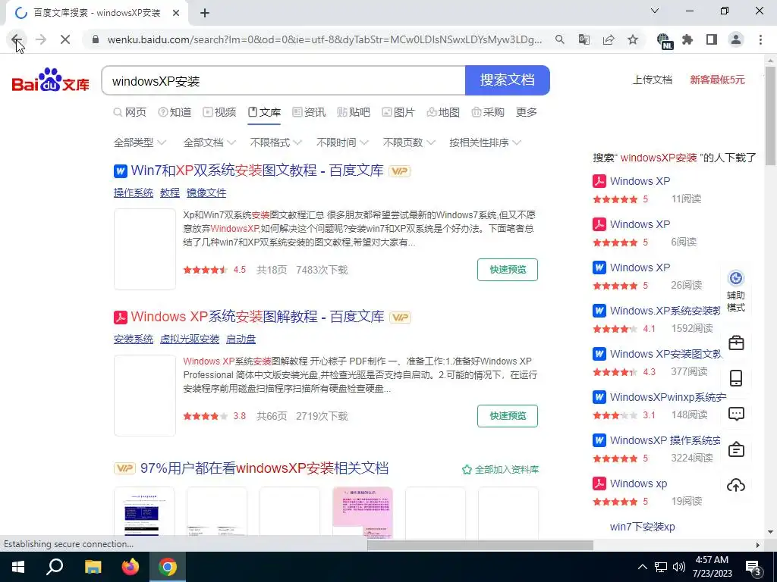Open the Google Translate page icon
Image resolution: width=777 pixels, height=582 pixels.
tap(584, 39)
